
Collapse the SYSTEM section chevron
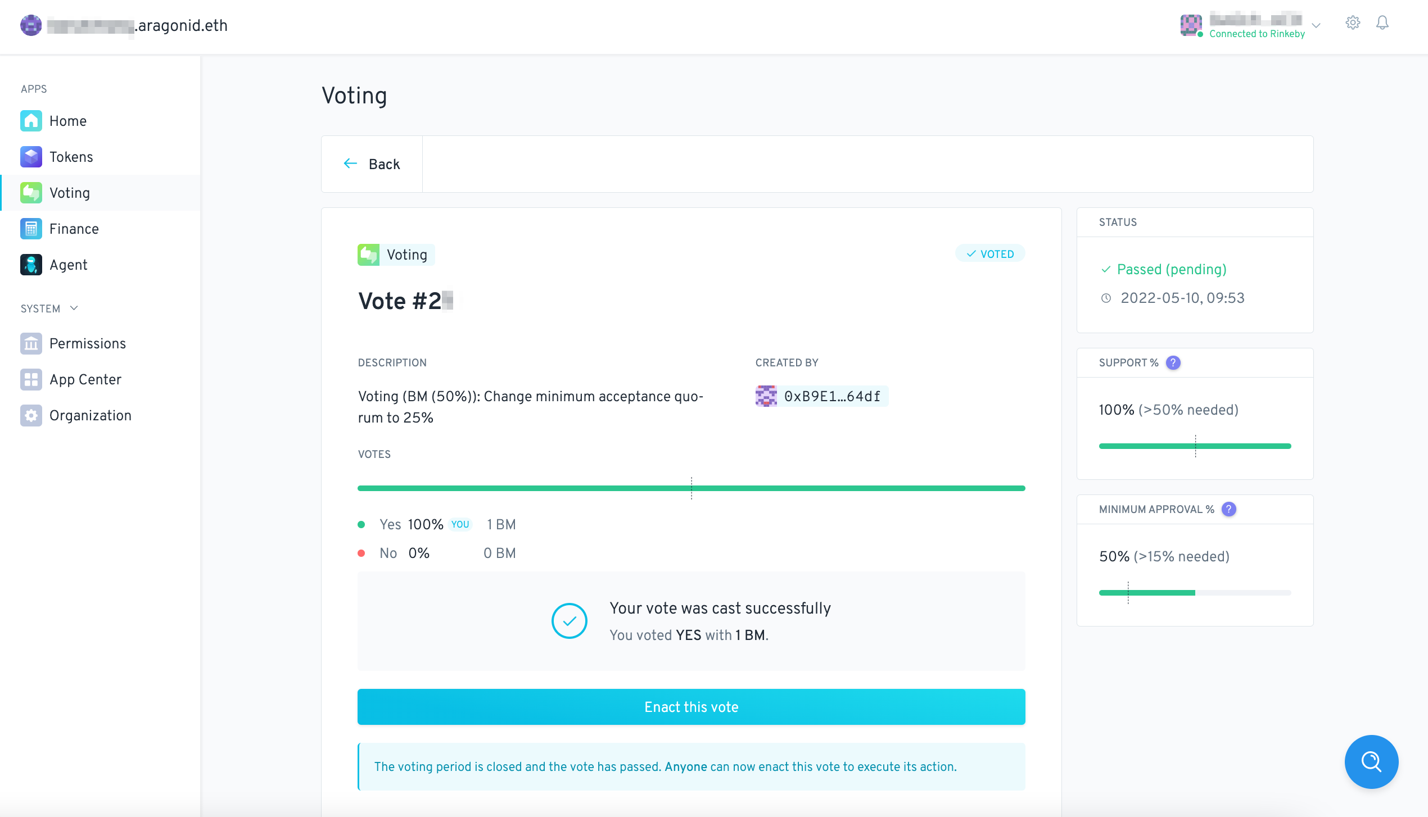click(x=74, y=308)
